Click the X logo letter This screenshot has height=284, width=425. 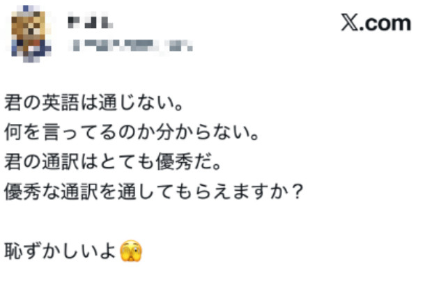click(x=349, y=23)
